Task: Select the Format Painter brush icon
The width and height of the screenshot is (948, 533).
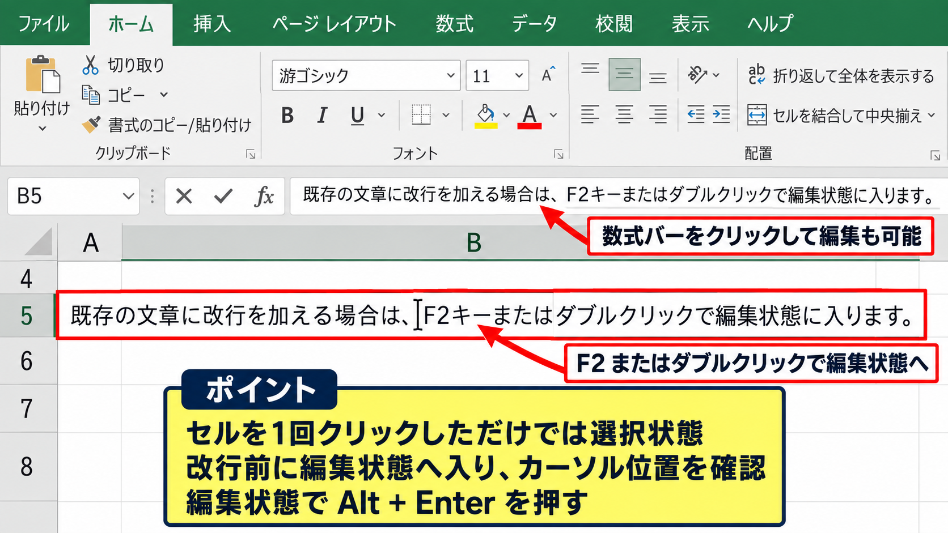Action: (91, 125)
